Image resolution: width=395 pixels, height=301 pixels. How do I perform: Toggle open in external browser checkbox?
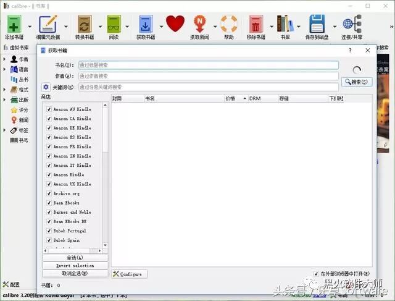click(316, 274)
